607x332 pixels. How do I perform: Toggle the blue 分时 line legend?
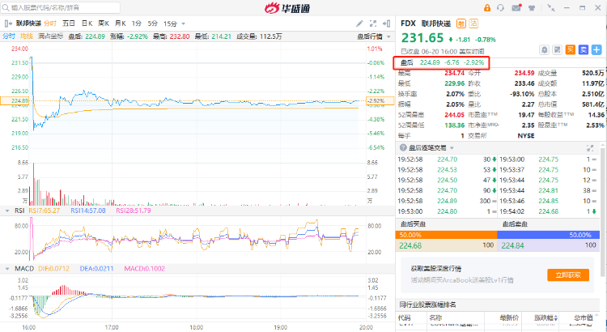click(9, 36)
